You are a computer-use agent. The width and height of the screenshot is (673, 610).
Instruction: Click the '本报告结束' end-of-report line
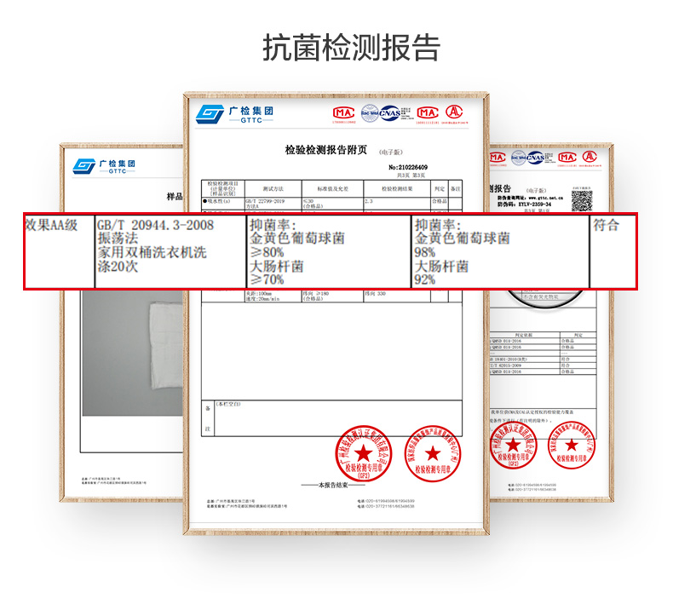point(332,485)
